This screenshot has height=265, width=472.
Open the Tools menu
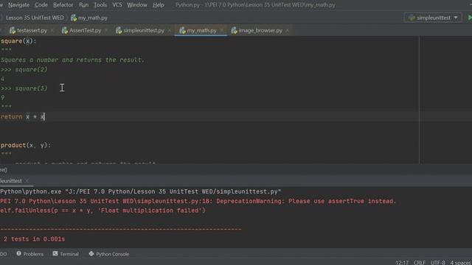(x=100, y=5)
